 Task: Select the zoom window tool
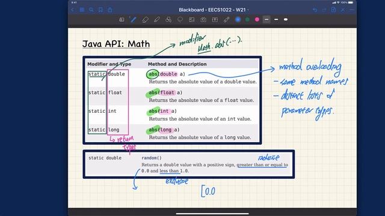(x=122, y=20)
